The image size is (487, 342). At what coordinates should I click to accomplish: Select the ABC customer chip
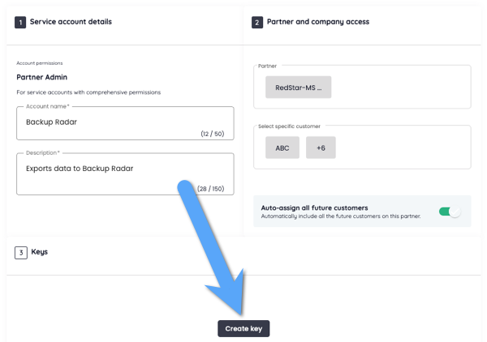point(282,147)
